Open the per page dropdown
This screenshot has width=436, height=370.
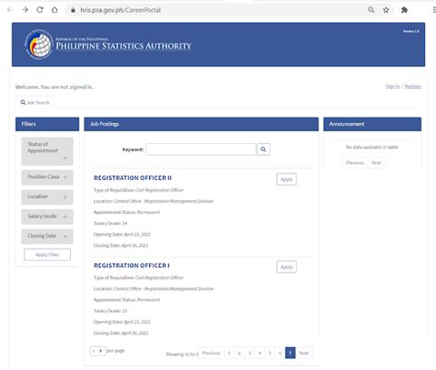pyautogui.click(x=98, y=351)
